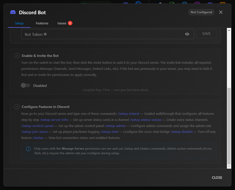
Task: Toggle the Disabled bot enable switch
Action: [x=26, y=85]
